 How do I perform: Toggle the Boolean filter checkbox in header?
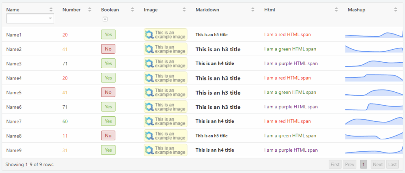[105, 19]
